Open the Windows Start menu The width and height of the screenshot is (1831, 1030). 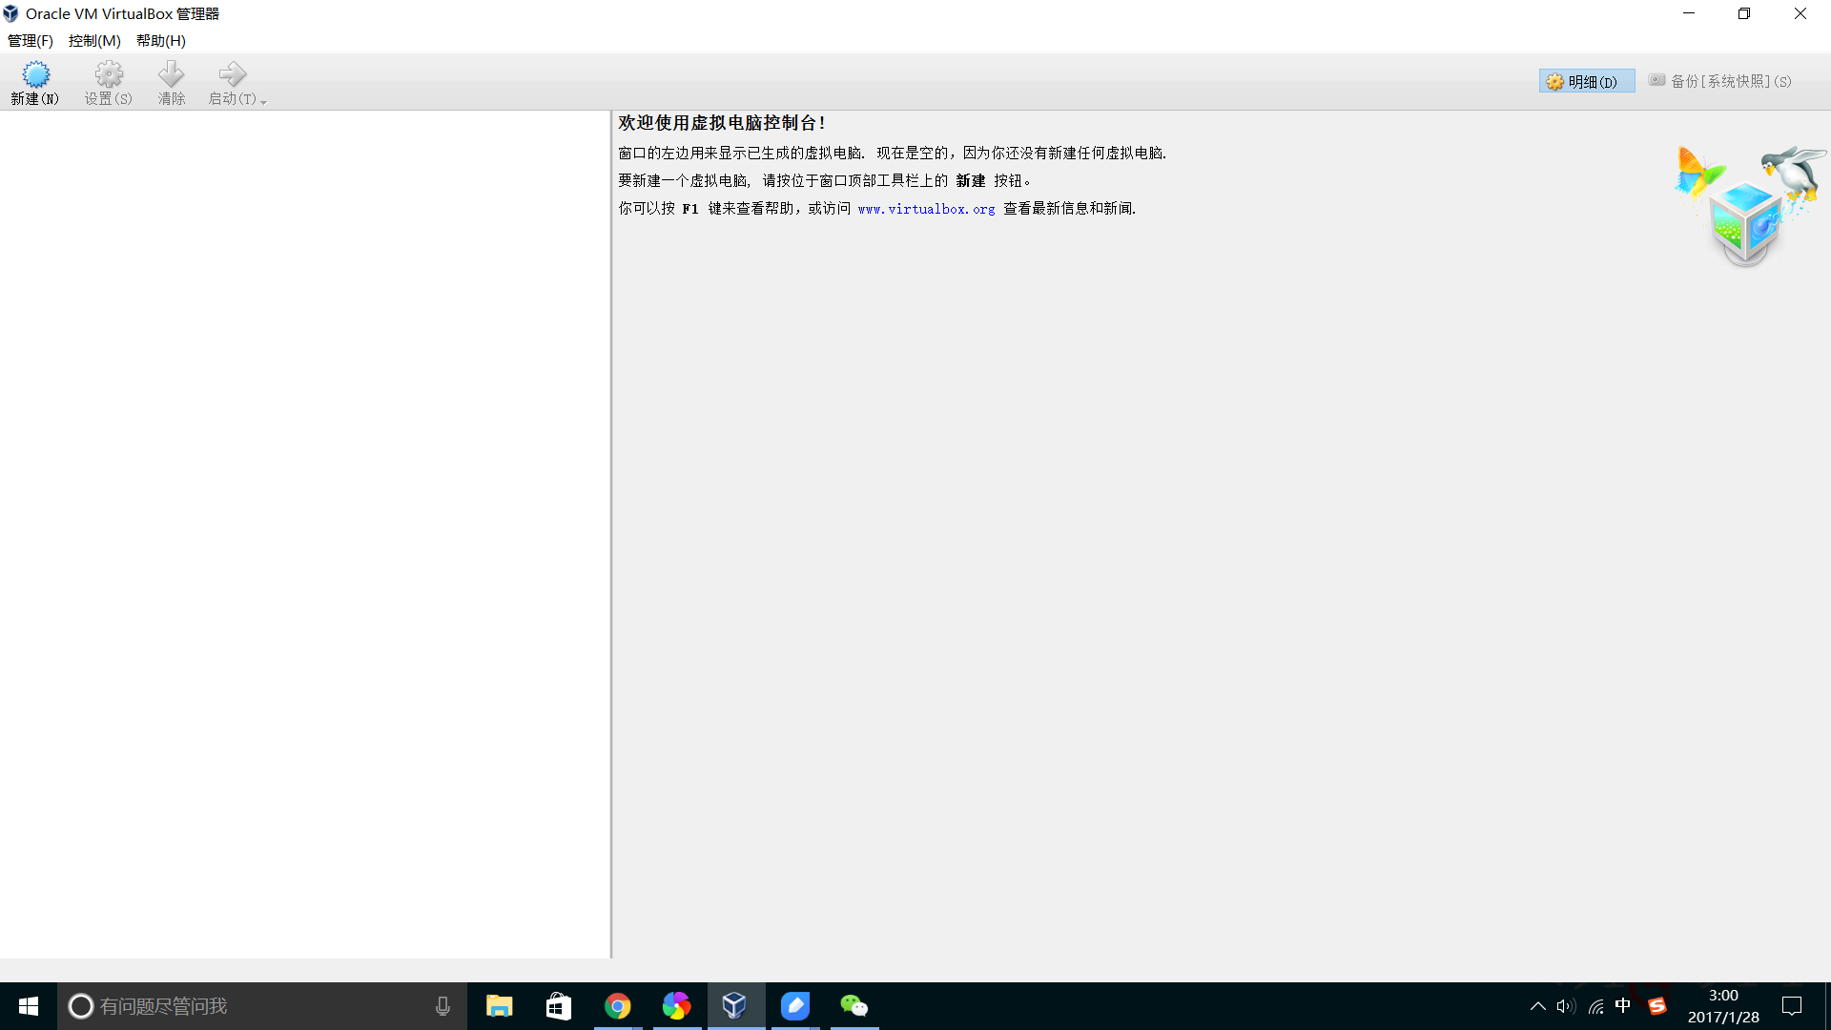pos(29,1006)
